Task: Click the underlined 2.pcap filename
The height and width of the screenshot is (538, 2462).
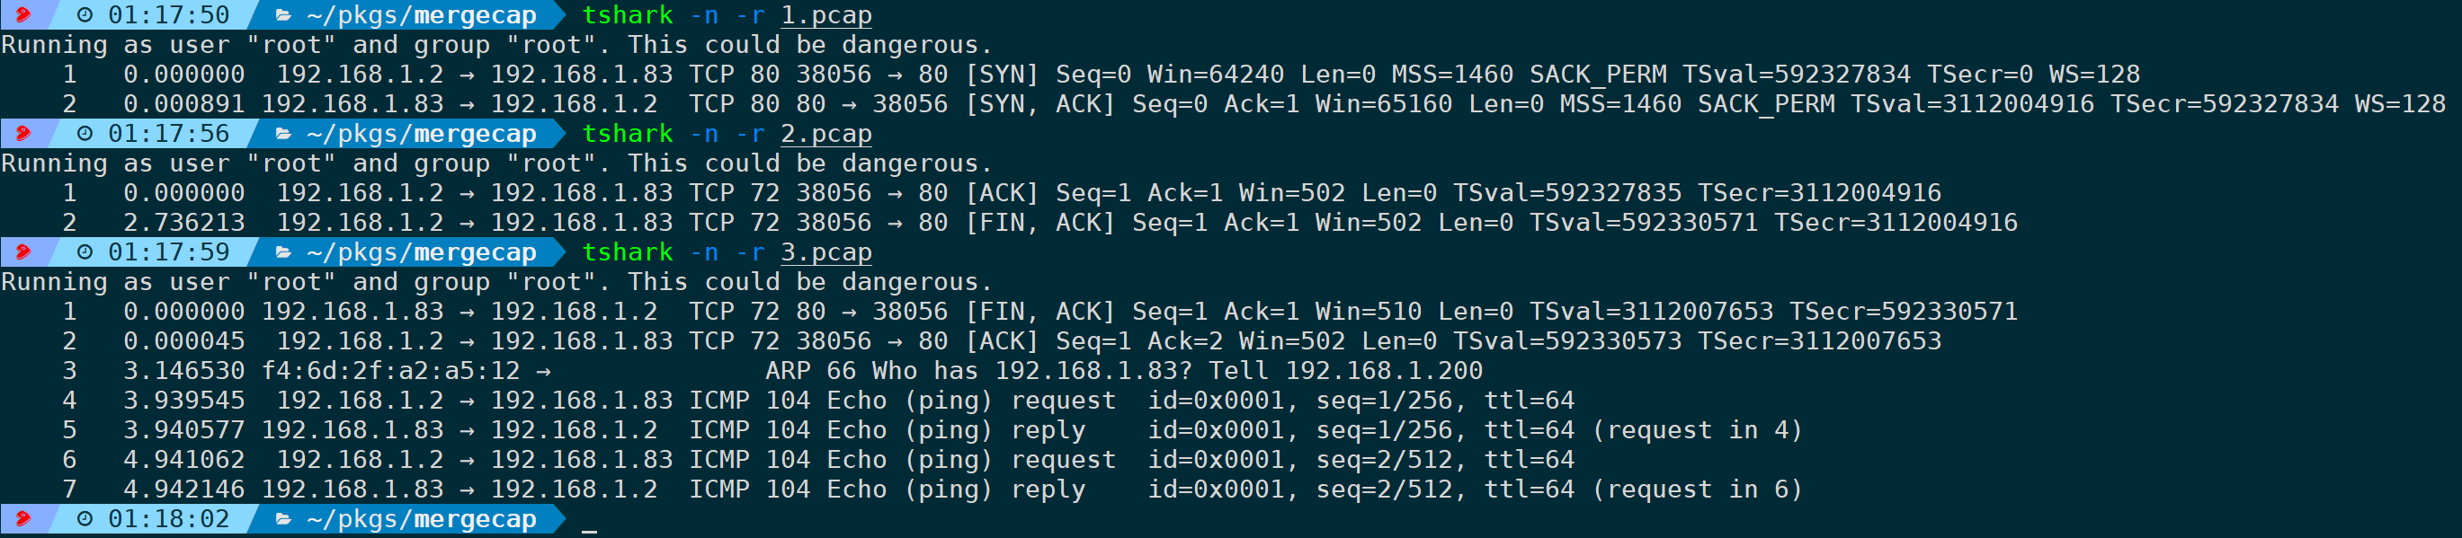Action: click(x=825, y=134)
